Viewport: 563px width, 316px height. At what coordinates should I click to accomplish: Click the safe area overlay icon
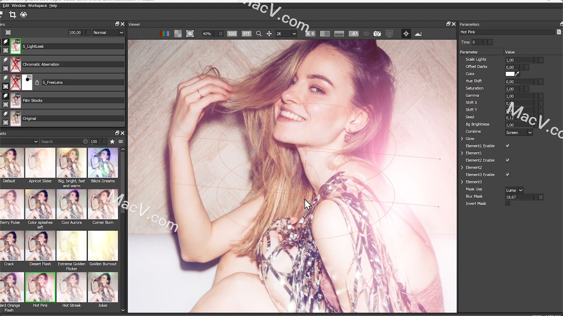pos(190,34)
